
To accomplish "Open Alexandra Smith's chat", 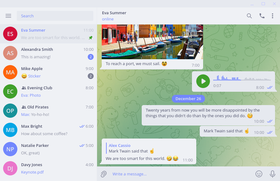I will 48,53.
